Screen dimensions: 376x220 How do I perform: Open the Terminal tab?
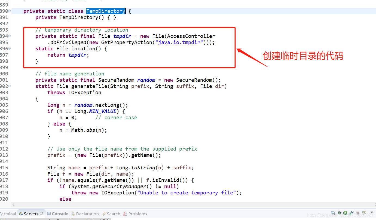(x=7, y=214)
